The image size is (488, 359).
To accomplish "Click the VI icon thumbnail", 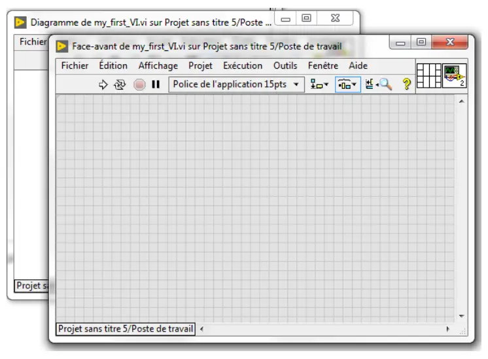I will (x=455, y=76).
